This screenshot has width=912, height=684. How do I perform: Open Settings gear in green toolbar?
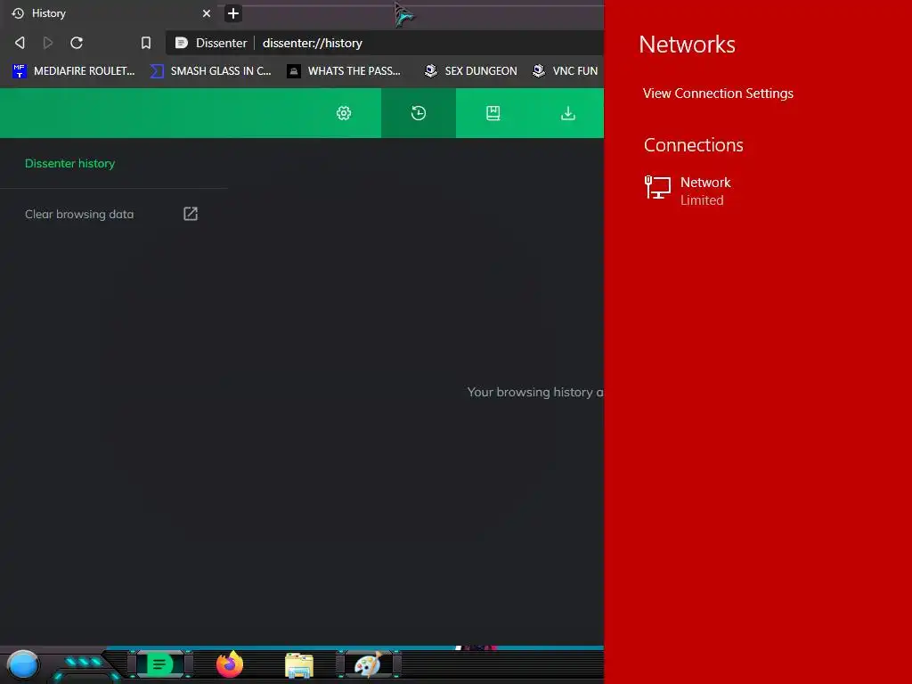(x=344, y=113)
